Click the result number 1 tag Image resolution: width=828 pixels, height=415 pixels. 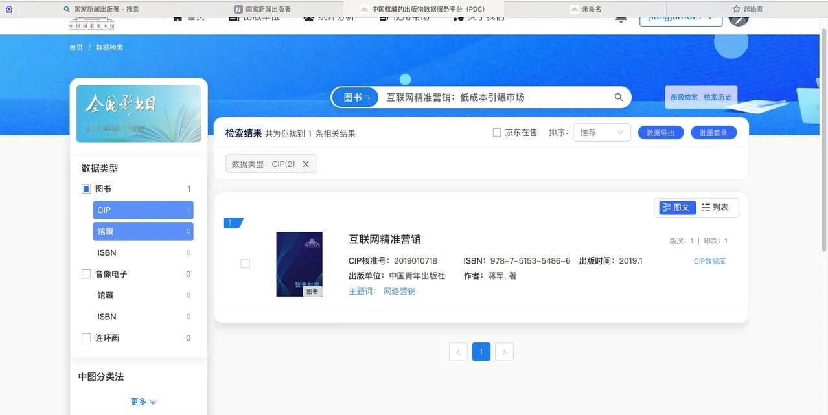click(232, 223)
